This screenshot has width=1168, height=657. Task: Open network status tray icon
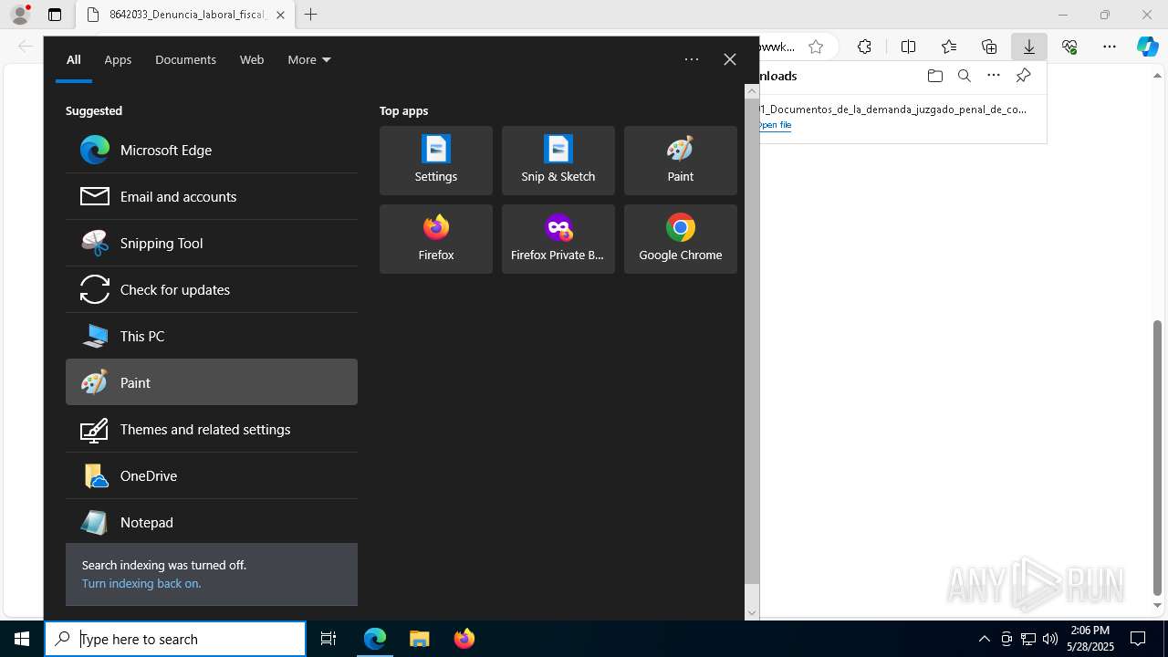tap(1028, 639)
